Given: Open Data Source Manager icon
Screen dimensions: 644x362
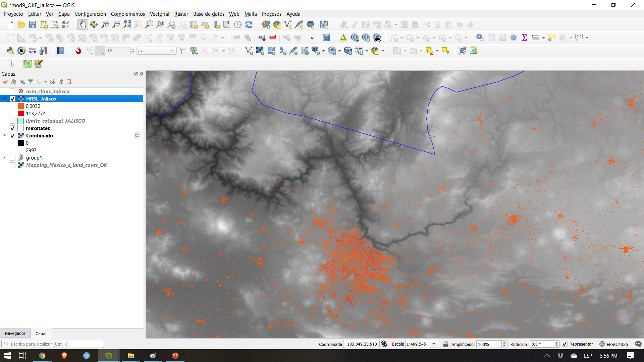Looking at the screenshot, I should (x=266, y=24).
